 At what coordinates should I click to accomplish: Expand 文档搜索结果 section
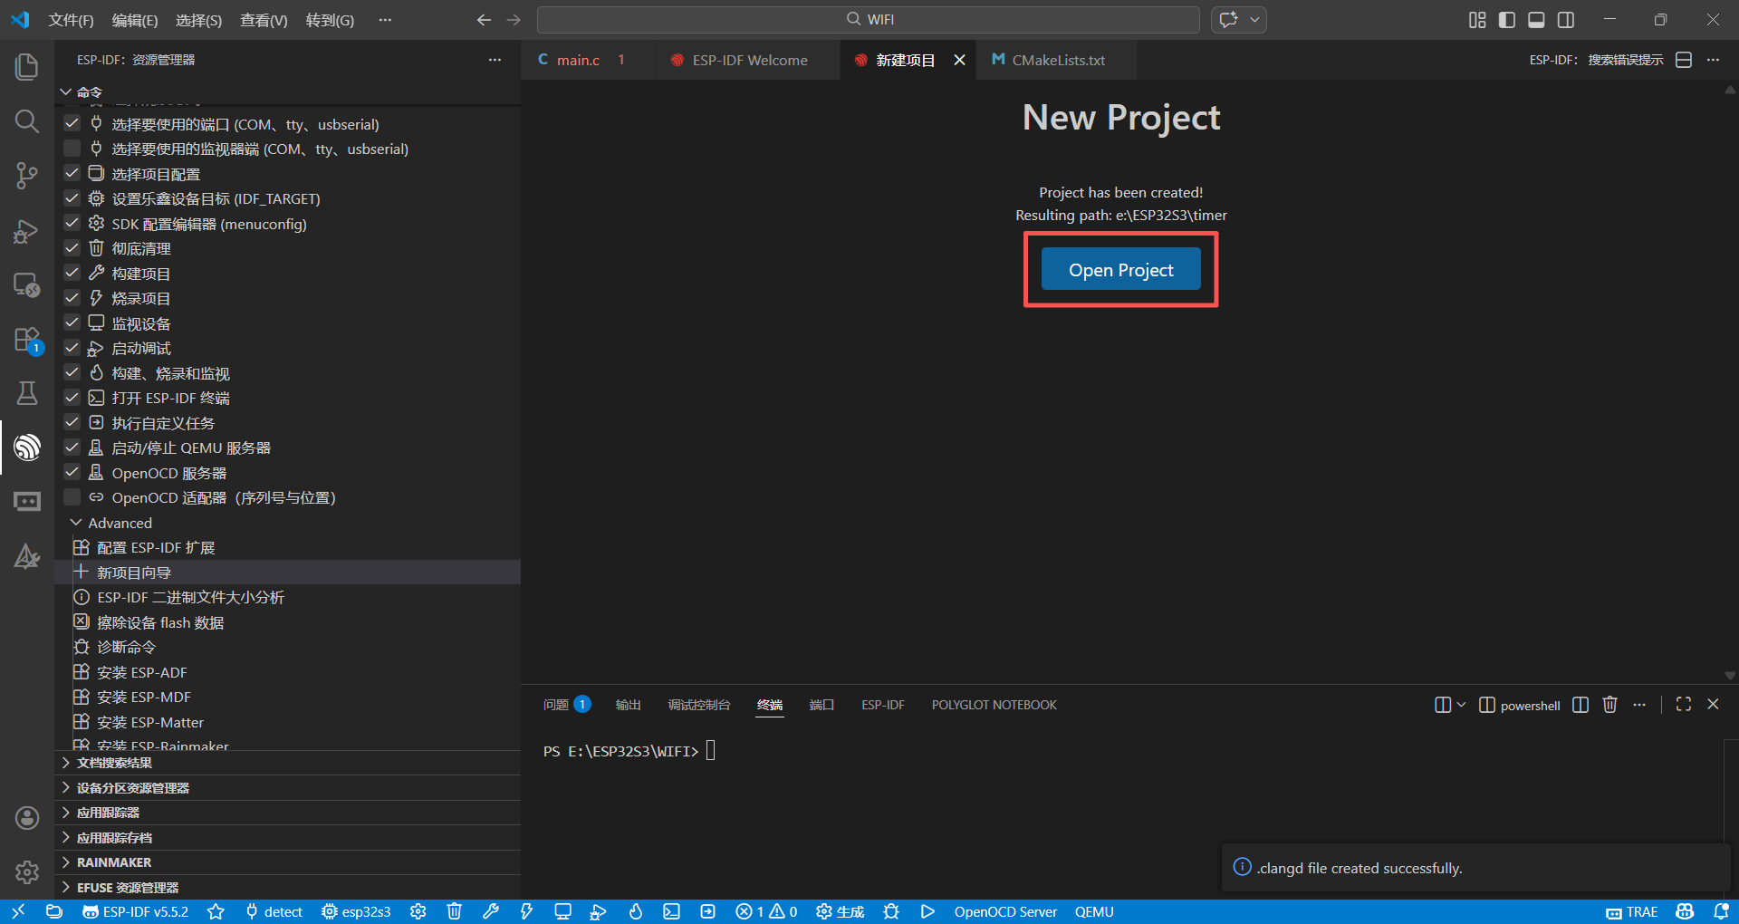[x=66, y=763]
